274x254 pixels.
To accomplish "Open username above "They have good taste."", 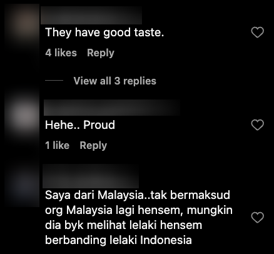I will 91,15.
